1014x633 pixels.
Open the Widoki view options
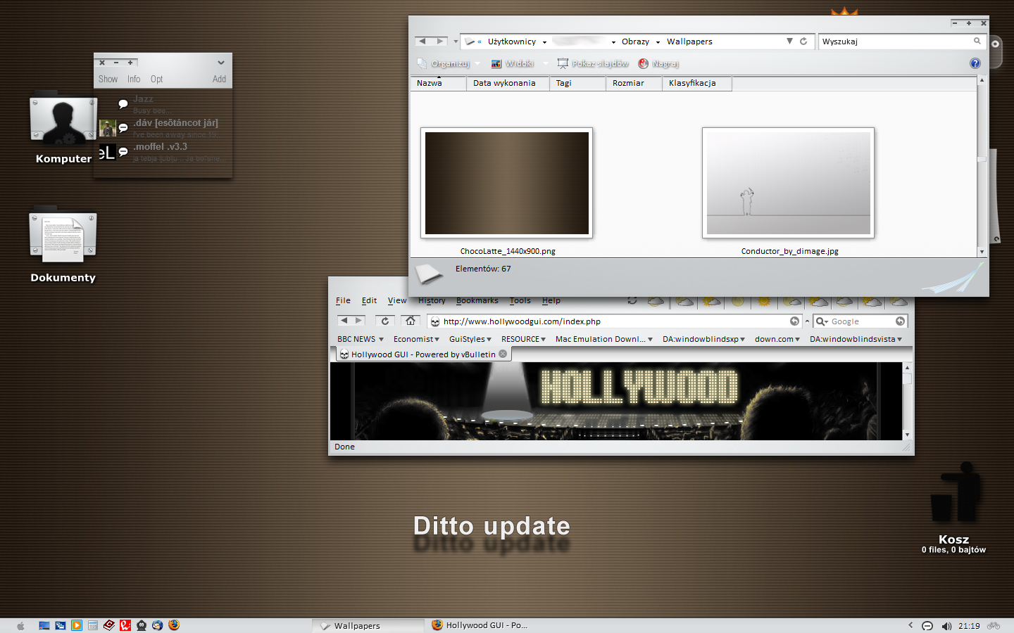click(519, 63)
